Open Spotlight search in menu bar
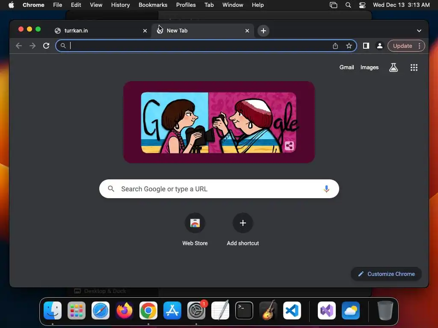This screenshot has width=438, height=328. coord(348,5)
